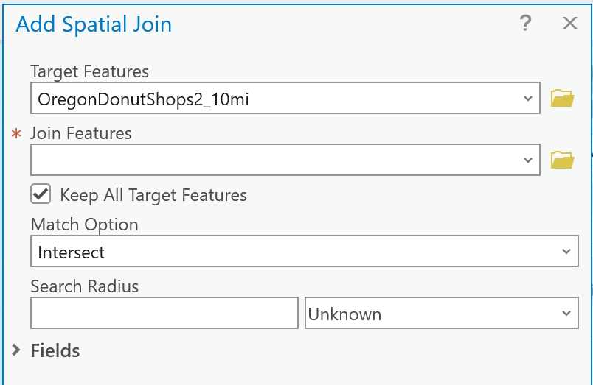Click the Unknown units value
Image resolution: width=593 pixels, height=385 pixels.
[x=344, y=314]
